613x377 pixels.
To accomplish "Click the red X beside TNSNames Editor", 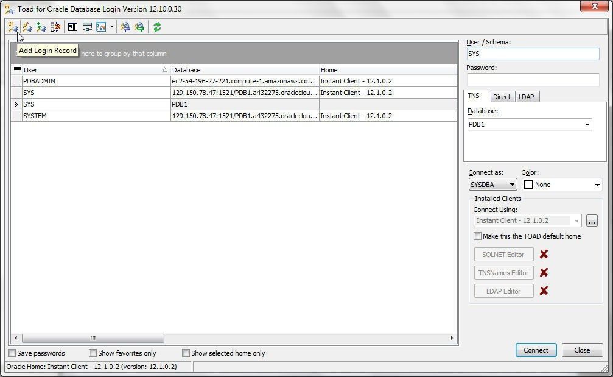I will (x=544, y=273).
